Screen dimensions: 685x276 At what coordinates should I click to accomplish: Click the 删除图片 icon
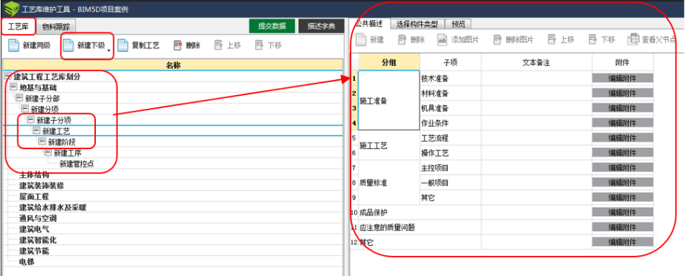497,40
